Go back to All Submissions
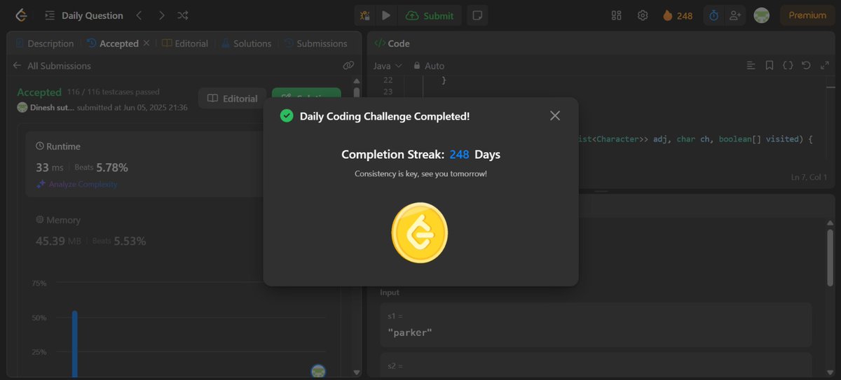 [52, 66]
